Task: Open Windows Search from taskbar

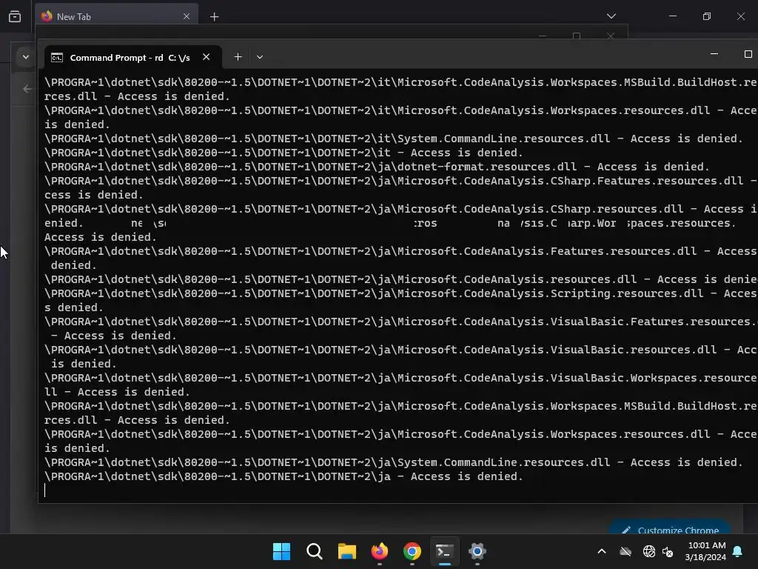Action: click(314, 551)
